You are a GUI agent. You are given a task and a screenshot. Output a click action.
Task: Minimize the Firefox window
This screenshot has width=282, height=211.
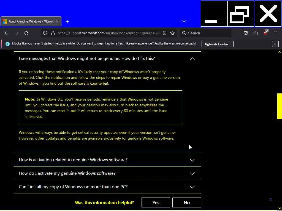214,14
